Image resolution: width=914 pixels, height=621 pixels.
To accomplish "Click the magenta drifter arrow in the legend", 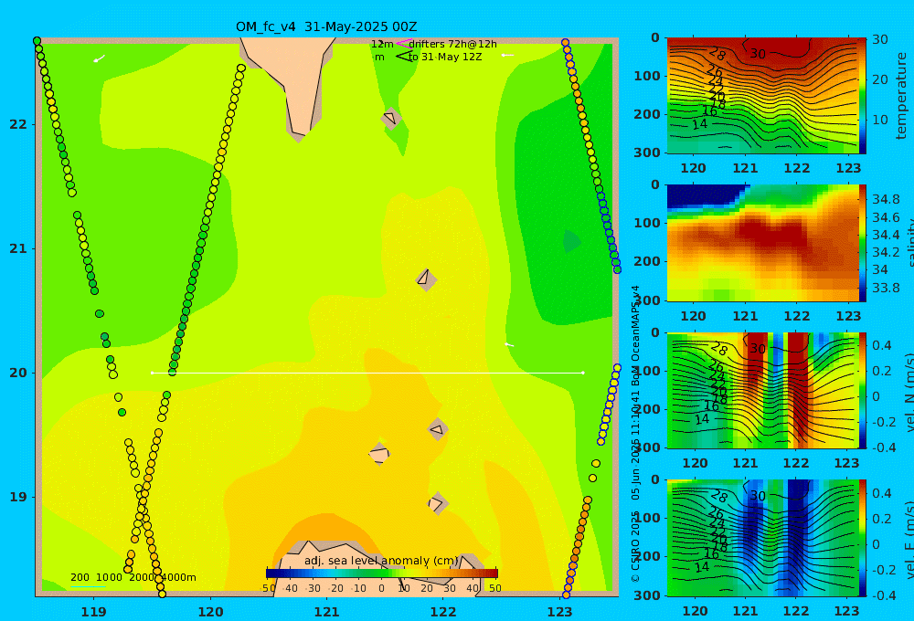I will pos(404,43).
